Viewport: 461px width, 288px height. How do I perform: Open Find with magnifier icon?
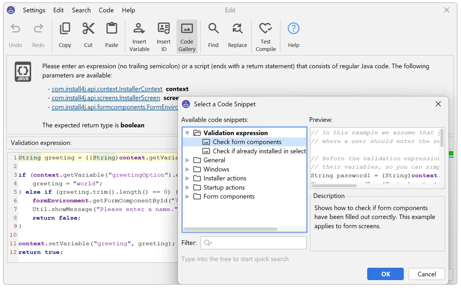(x=213, y=35)
